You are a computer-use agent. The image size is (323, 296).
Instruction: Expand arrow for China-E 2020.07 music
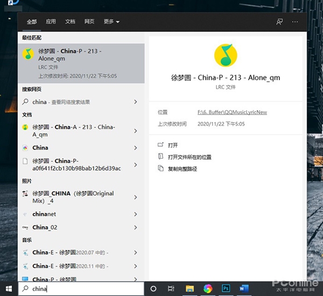click(x=135, y=252)
